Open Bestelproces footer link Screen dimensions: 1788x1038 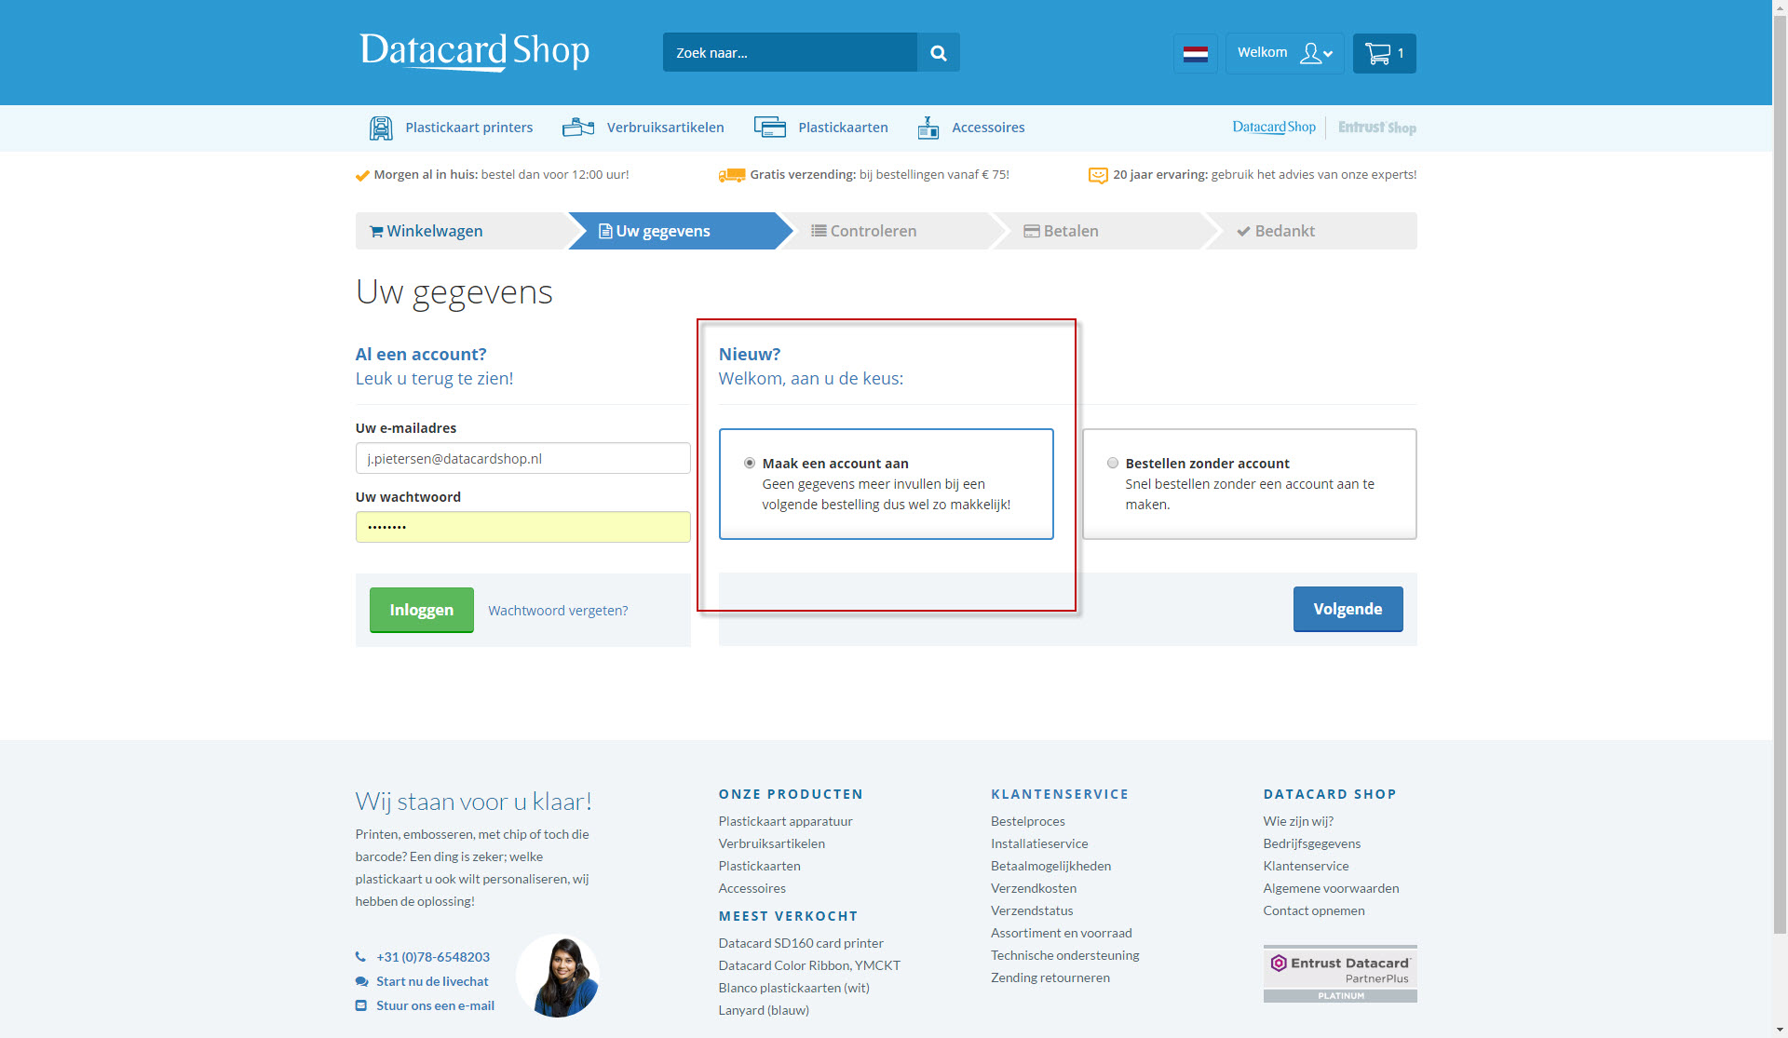tap(1028, 821)
